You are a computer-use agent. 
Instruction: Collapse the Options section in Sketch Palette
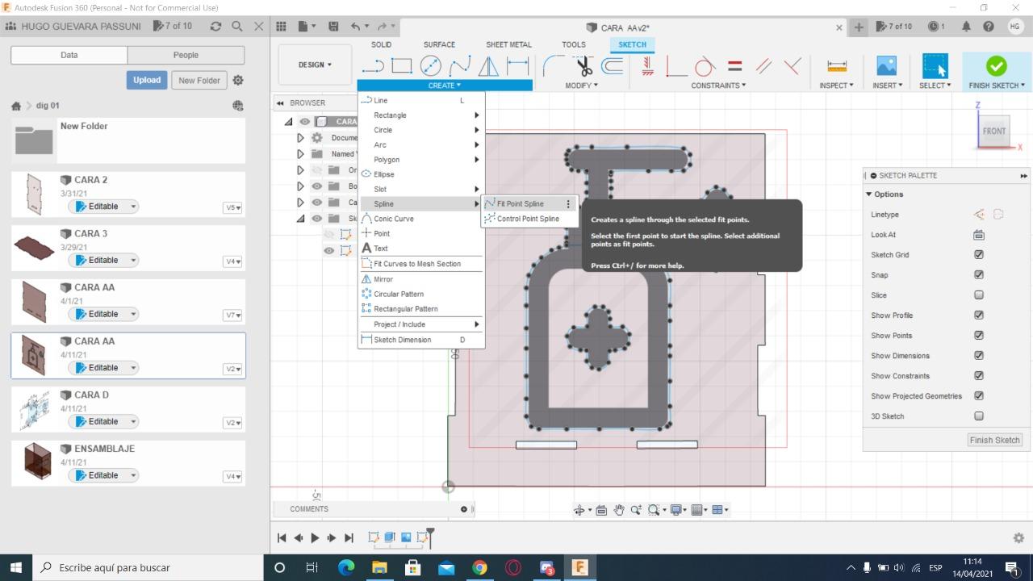click(869, 194)
